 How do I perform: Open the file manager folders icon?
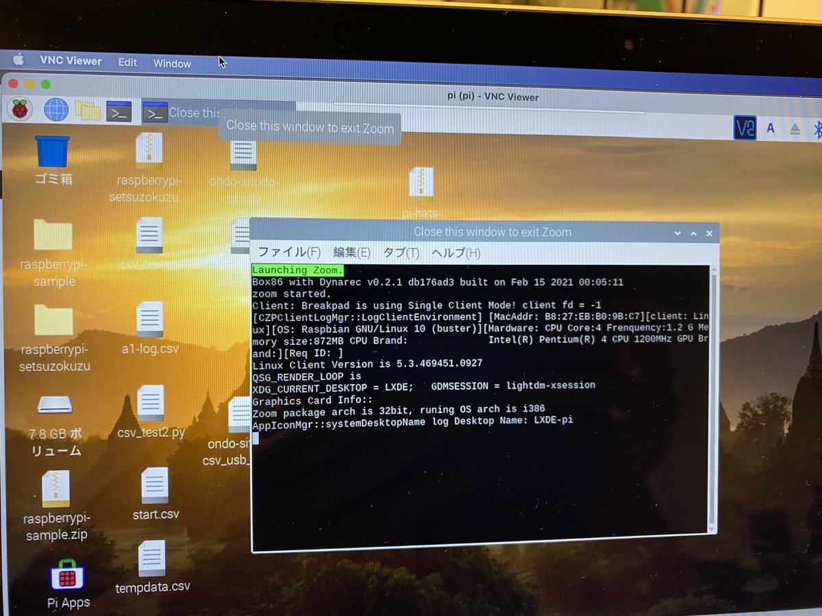pos(88,110)
